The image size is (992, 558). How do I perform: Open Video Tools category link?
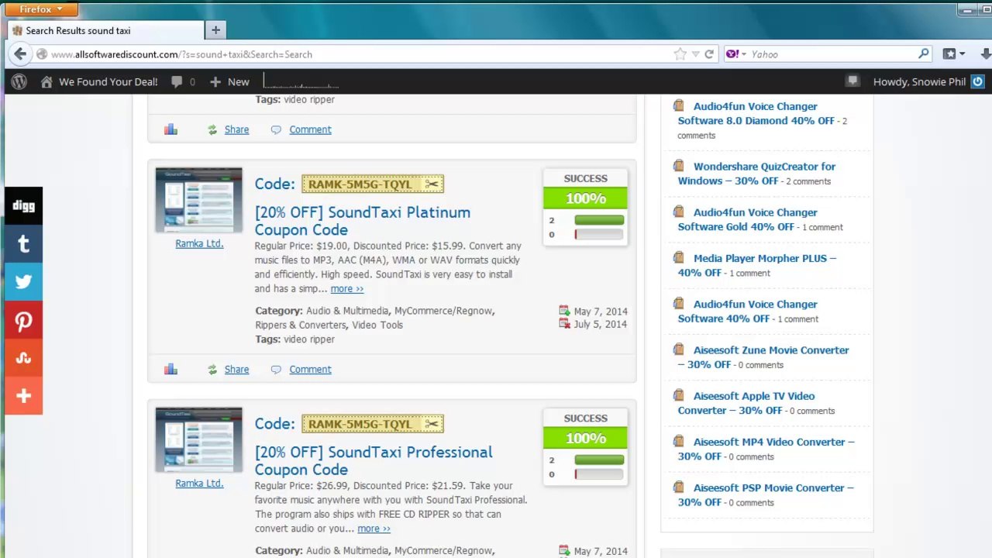377,325
